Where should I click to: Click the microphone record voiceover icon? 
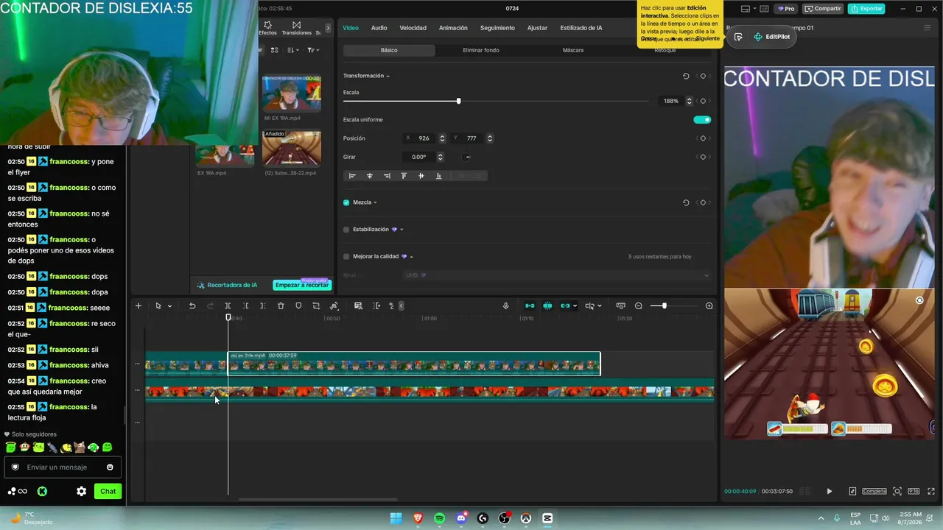tap(505, 306)
